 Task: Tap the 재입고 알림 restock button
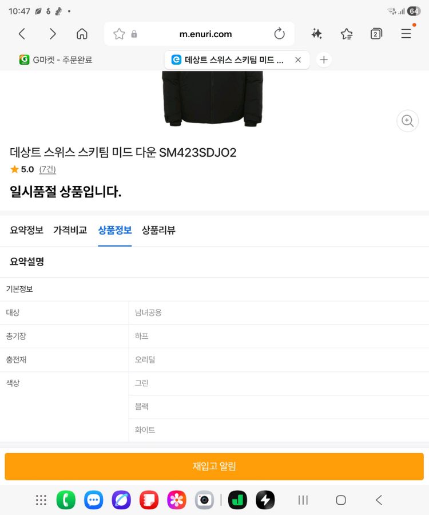click(x=214, y=466)
